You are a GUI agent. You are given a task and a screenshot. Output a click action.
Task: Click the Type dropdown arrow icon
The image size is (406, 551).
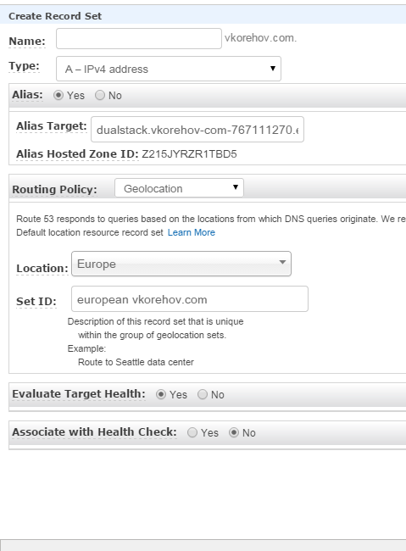273,68
